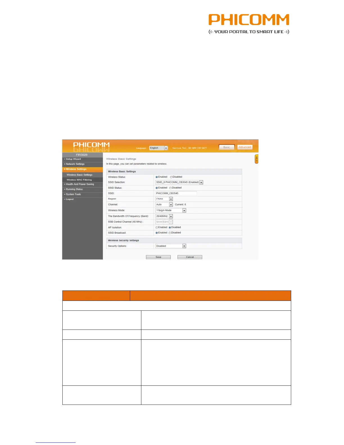Image resolution: width=344 pixels, height=445 pixels.
Task: Open the SSID Selection dropdown
Action: (179, 182)
